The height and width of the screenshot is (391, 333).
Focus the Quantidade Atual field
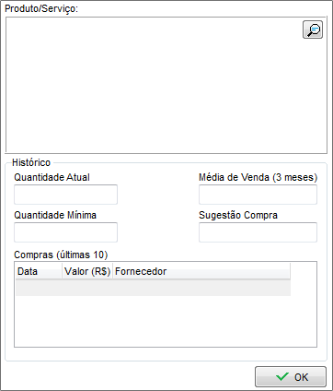click(x=65, y=195)
